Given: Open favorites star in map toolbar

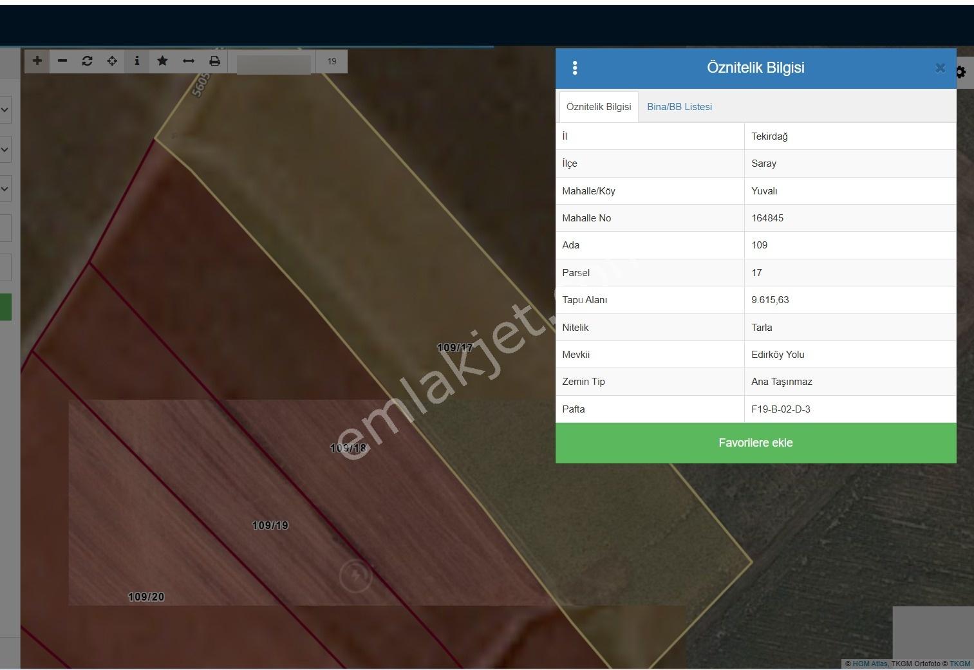Looking at the screenshot, I should (x=162, y=61).
